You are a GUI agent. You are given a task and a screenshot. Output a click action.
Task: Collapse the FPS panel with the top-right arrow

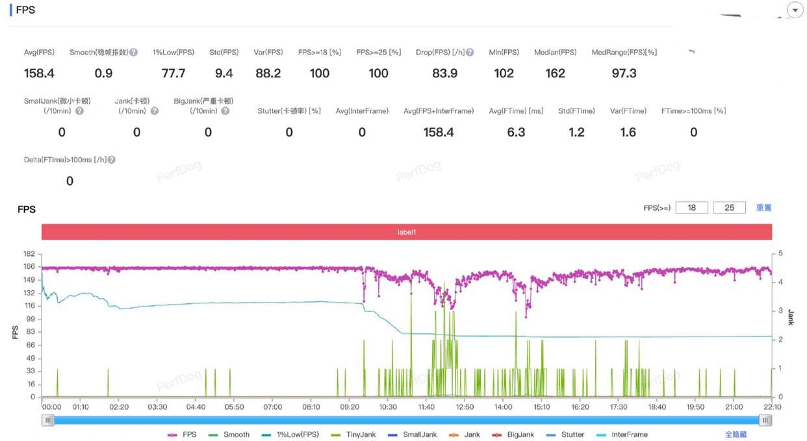pyautogui.click(x=795, y=10)
